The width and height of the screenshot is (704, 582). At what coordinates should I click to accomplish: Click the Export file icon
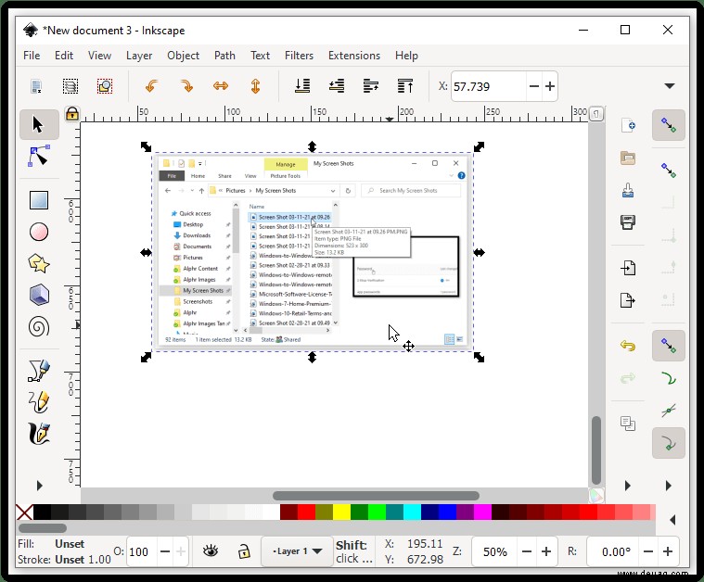[x=628, y=299]
